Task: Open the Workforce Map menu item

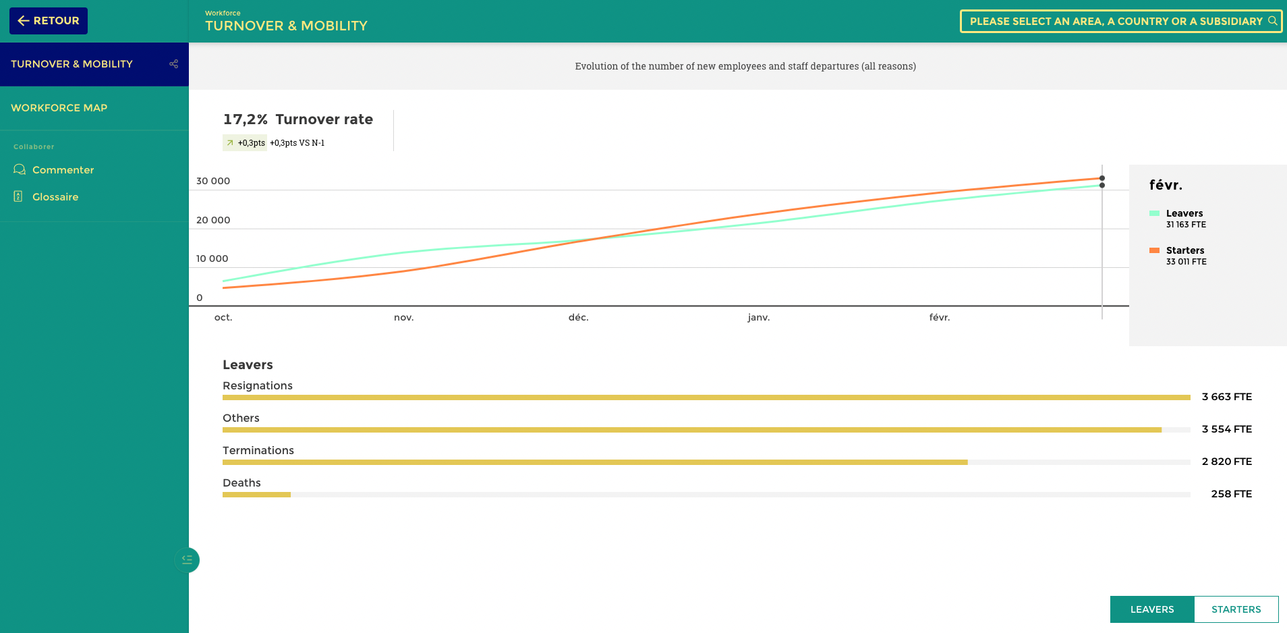Action: pyautogui.click(x=59, y=108)
